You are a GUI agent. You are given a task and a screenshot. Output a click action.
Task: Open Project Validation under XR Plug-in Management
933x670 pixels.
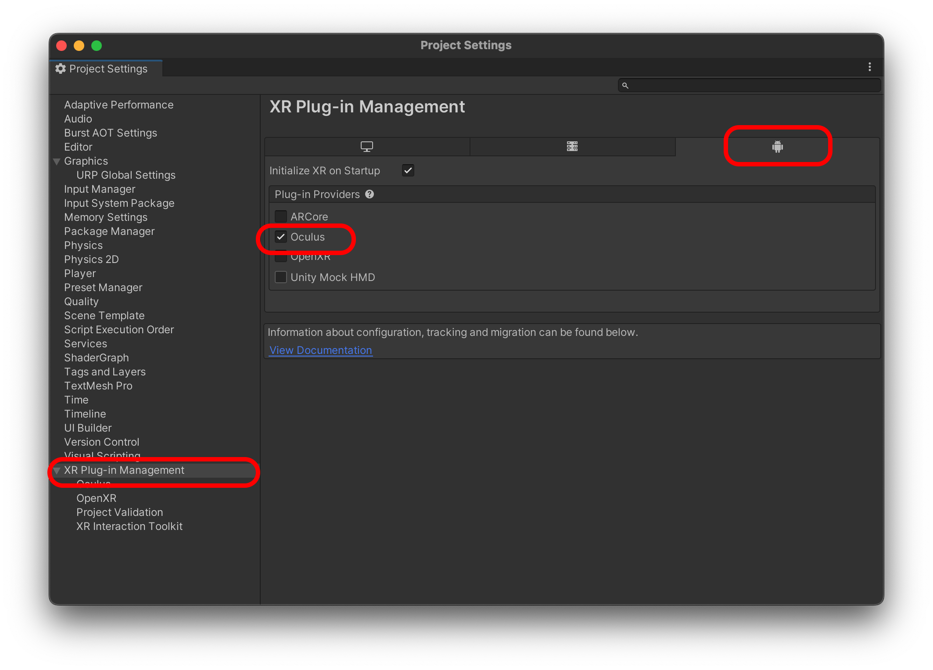(119, 512)
